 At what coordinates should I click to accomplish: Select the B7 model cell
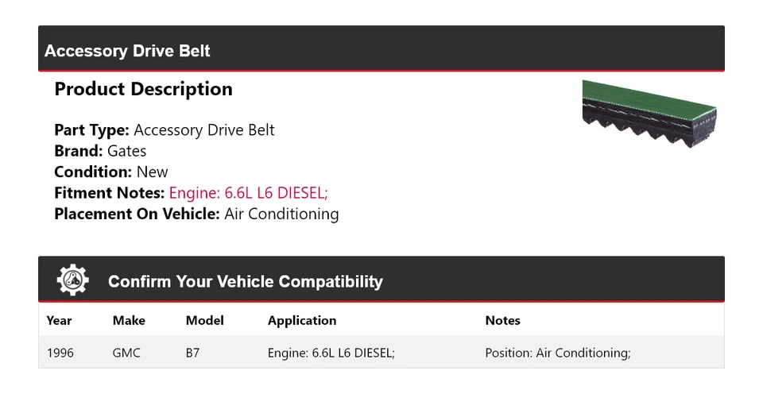(x=192, y=353)
